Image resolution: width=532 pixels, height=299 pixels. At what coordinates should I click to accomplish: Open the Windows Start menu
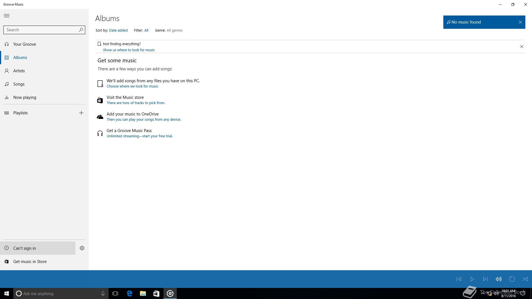(x=7, y=293)
